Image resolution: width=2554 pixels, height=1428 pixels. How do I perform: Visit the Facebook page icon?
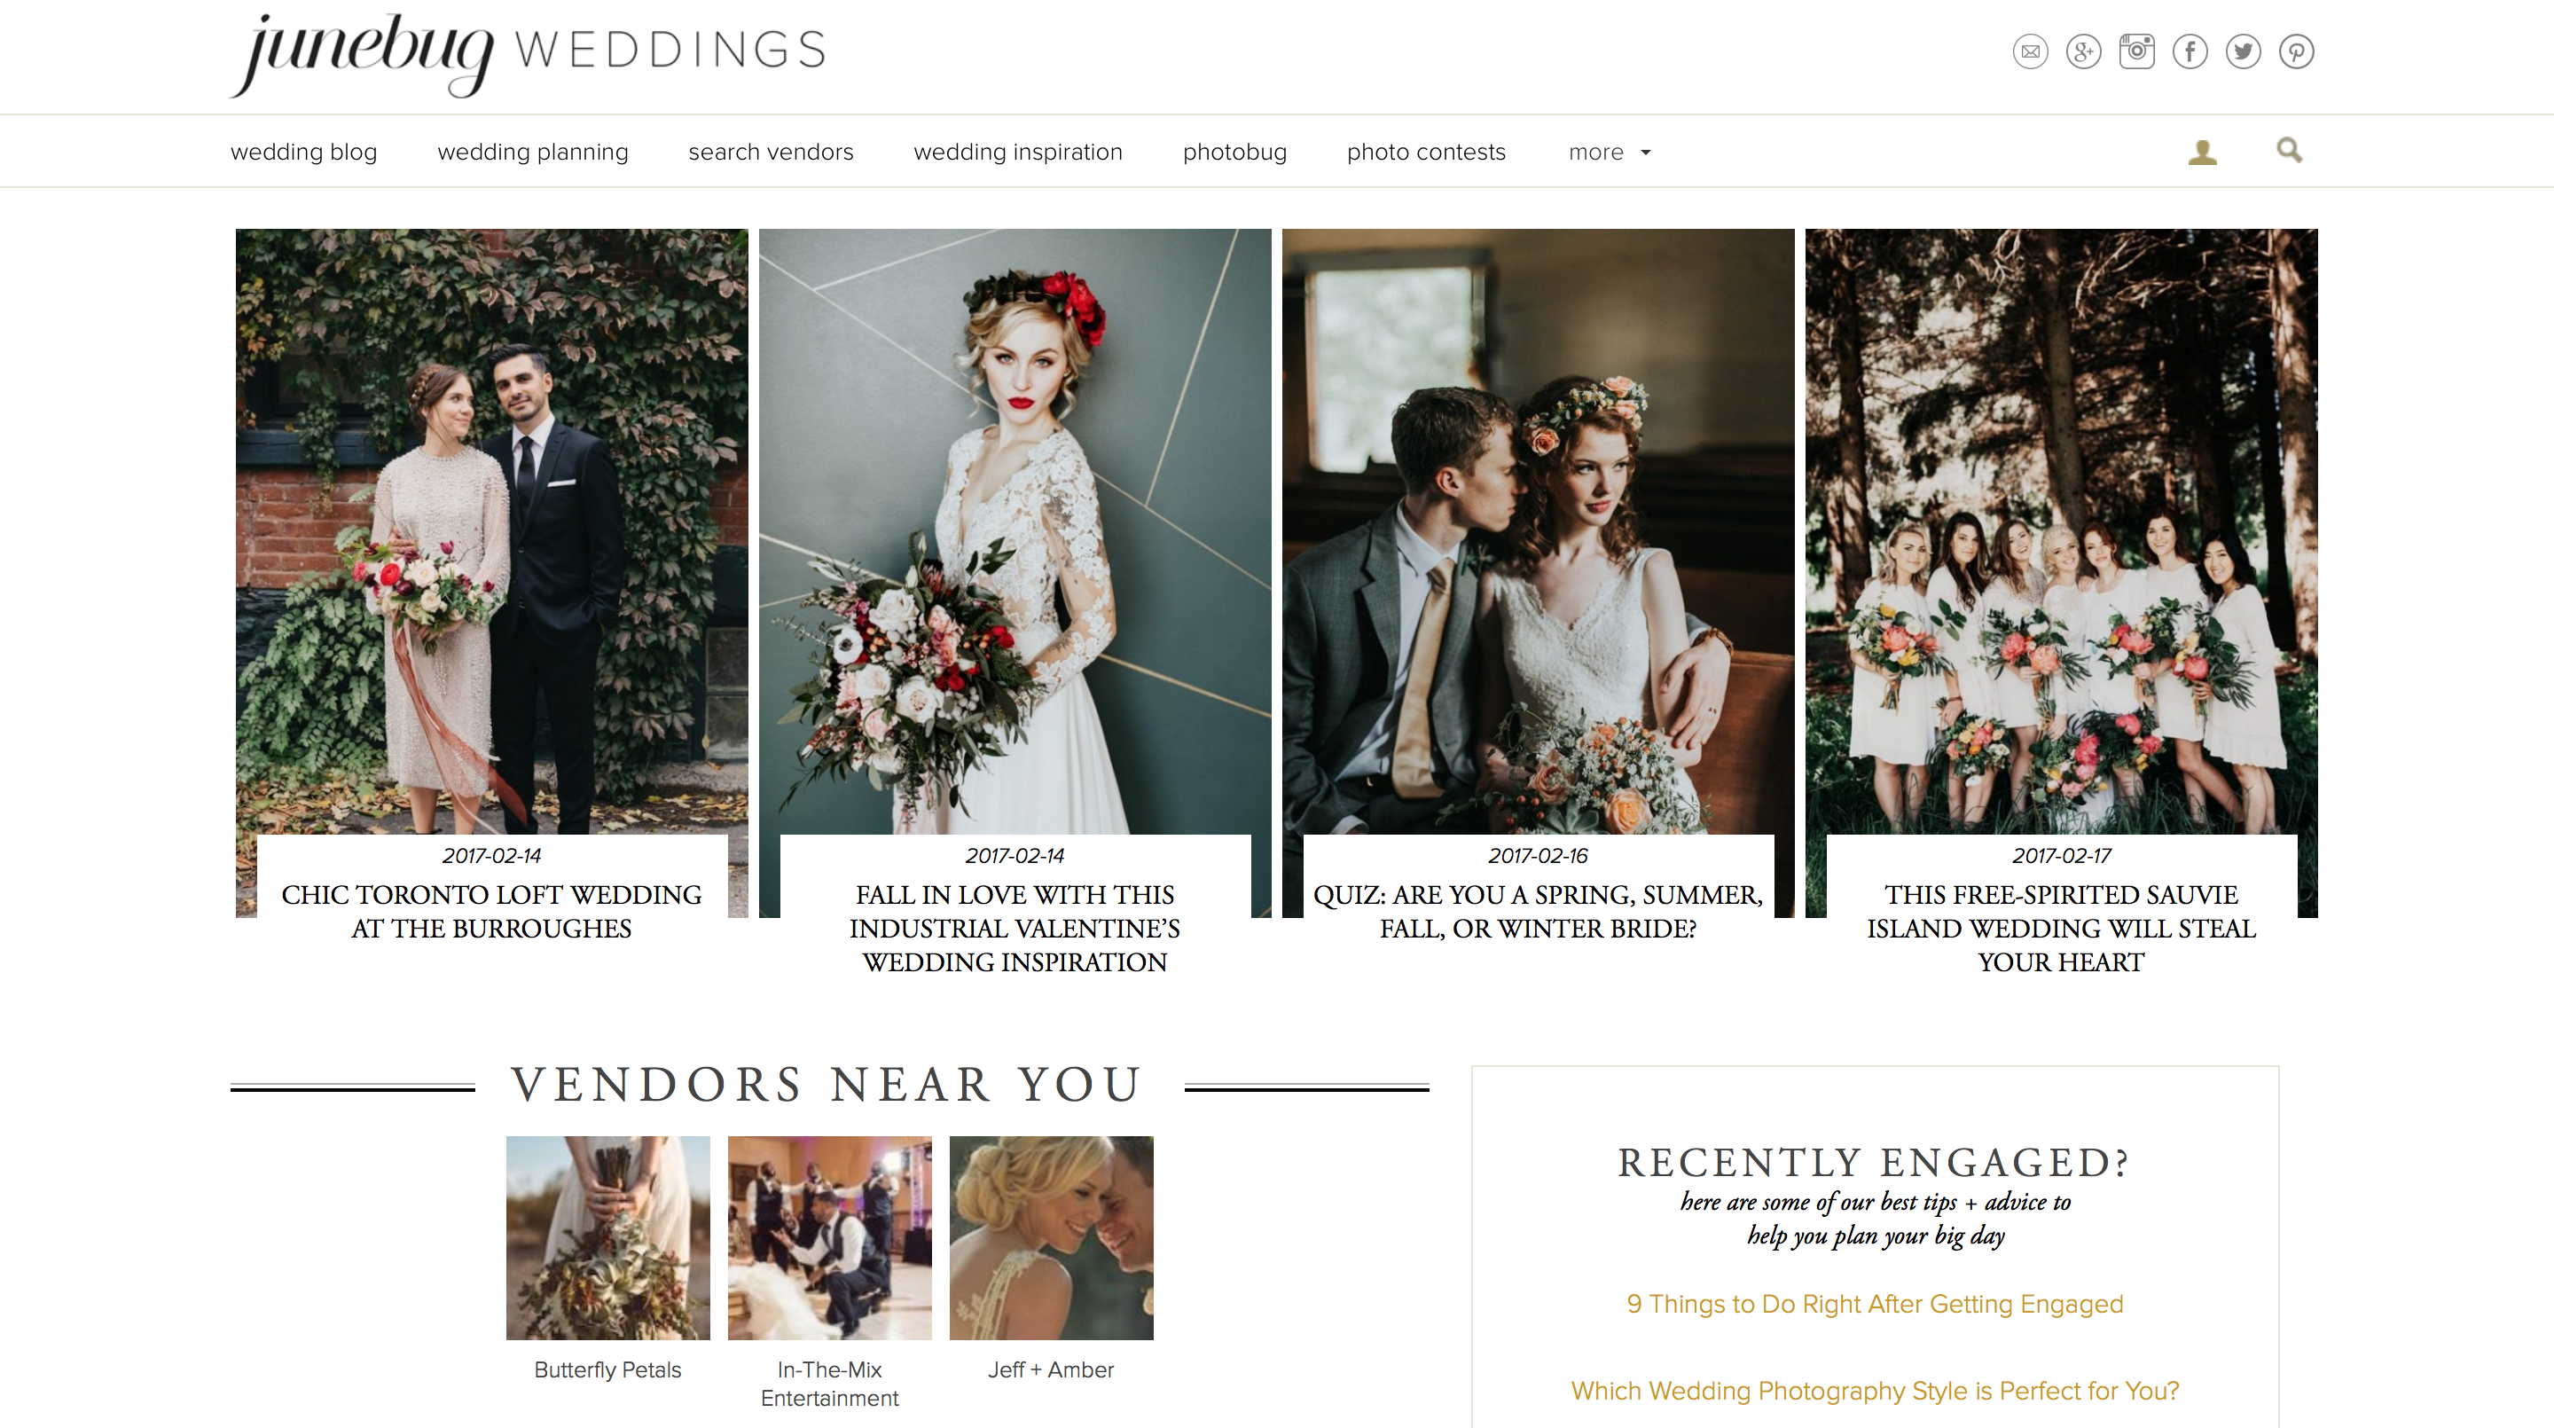(x=2190, y=51)
